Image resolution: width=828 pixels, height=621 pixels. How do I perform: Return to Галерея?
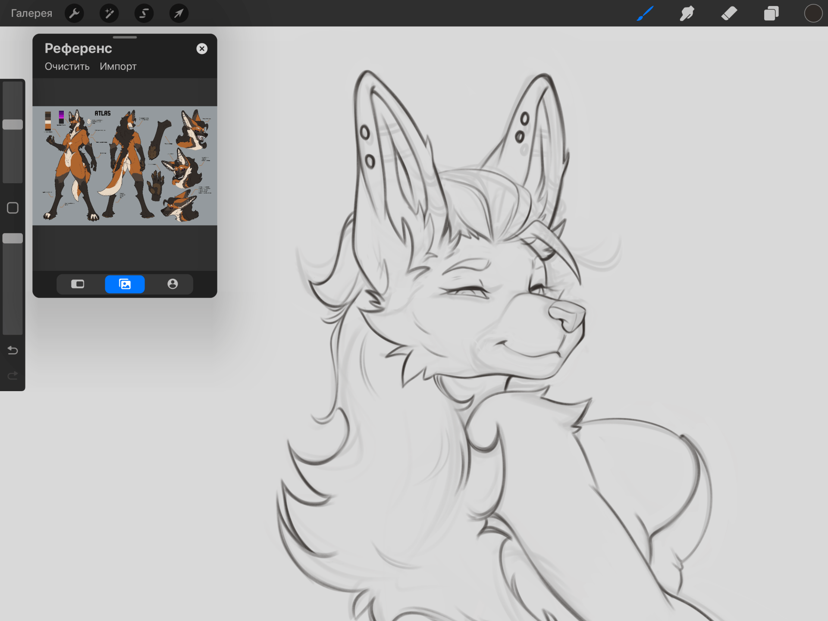[31, 13]
